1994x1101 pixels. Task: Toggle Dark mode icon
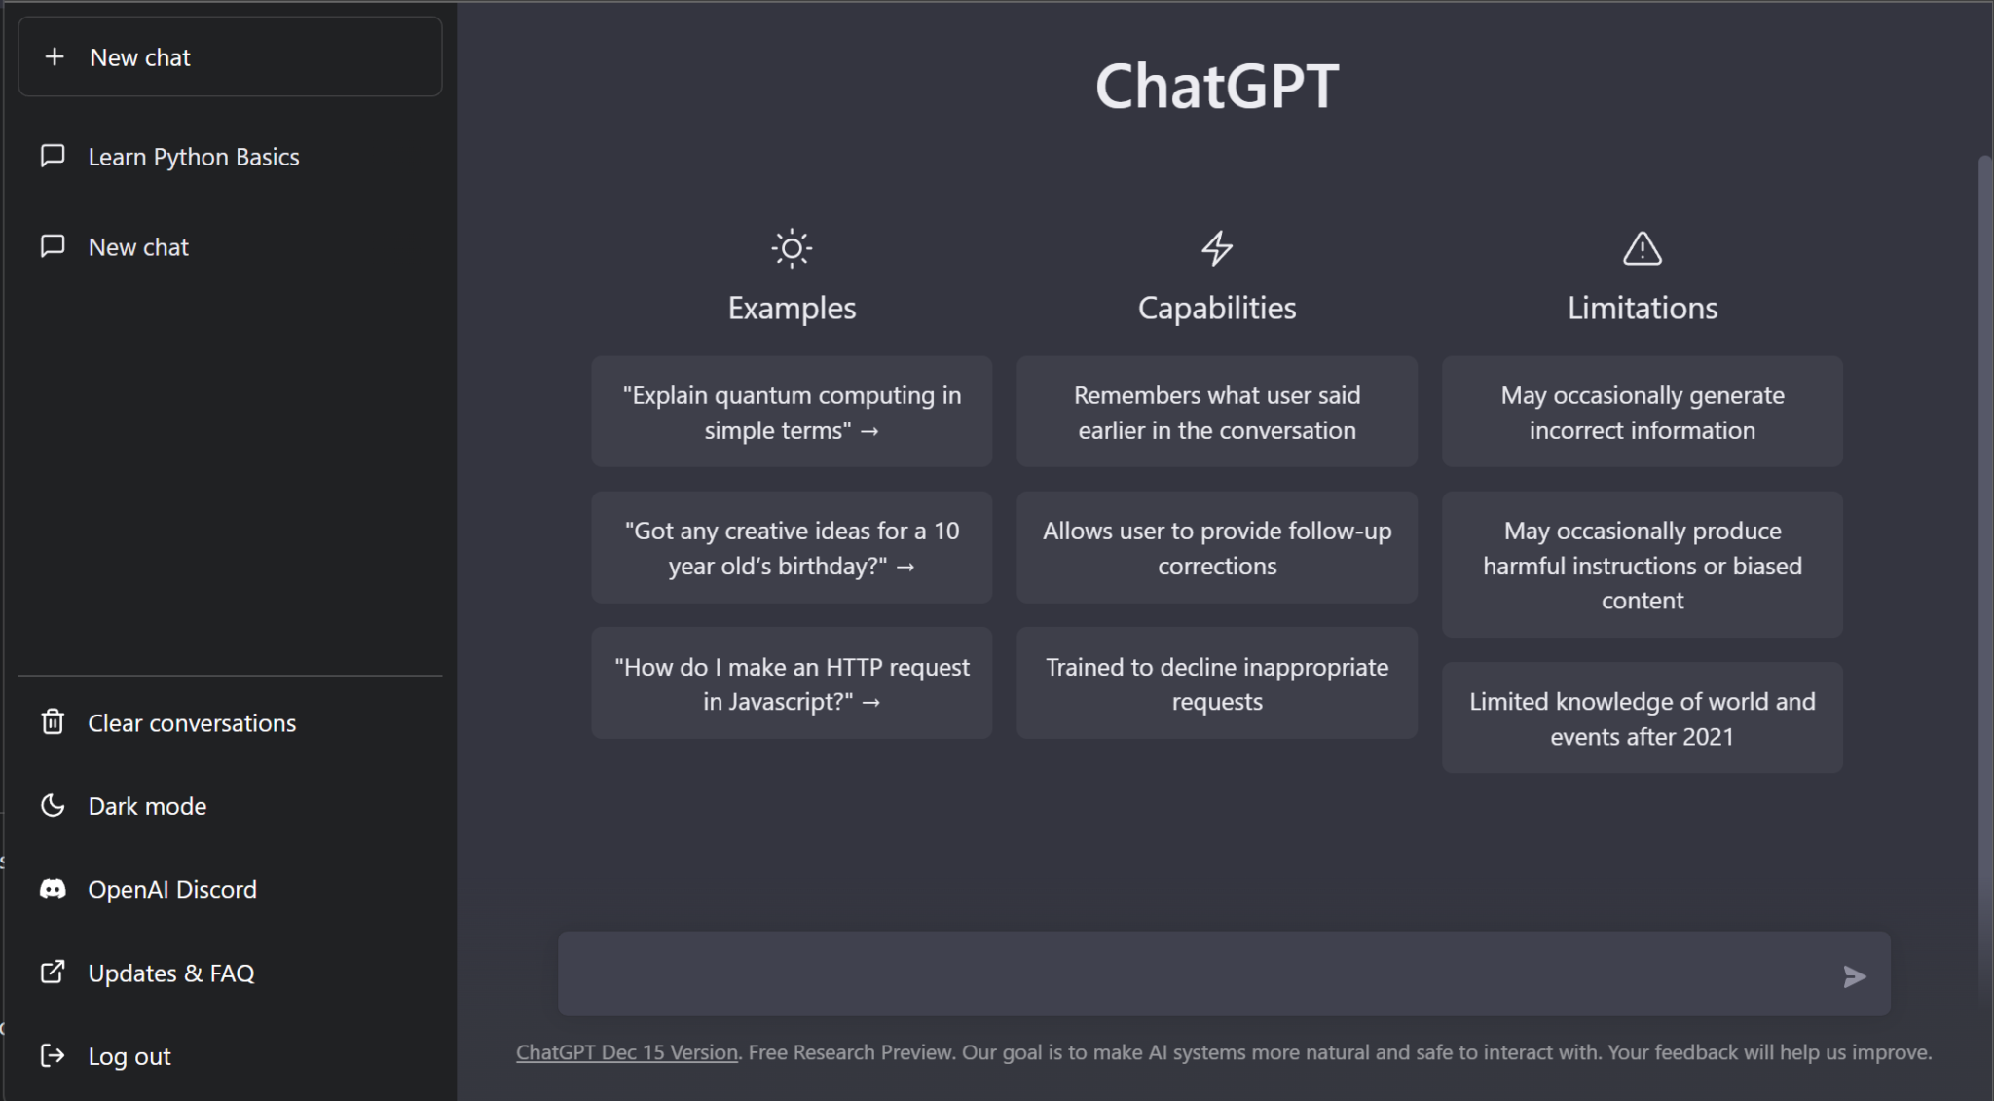[52, 805]
